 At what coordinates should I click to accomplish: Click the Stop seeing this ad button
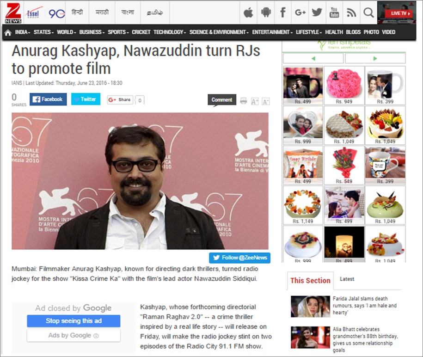(74, 321)
